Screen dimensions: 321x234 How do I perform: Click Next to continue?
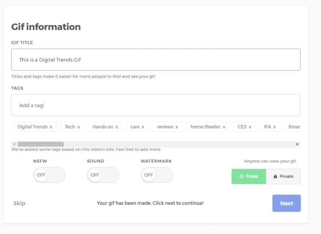click(x=286, y=203)
